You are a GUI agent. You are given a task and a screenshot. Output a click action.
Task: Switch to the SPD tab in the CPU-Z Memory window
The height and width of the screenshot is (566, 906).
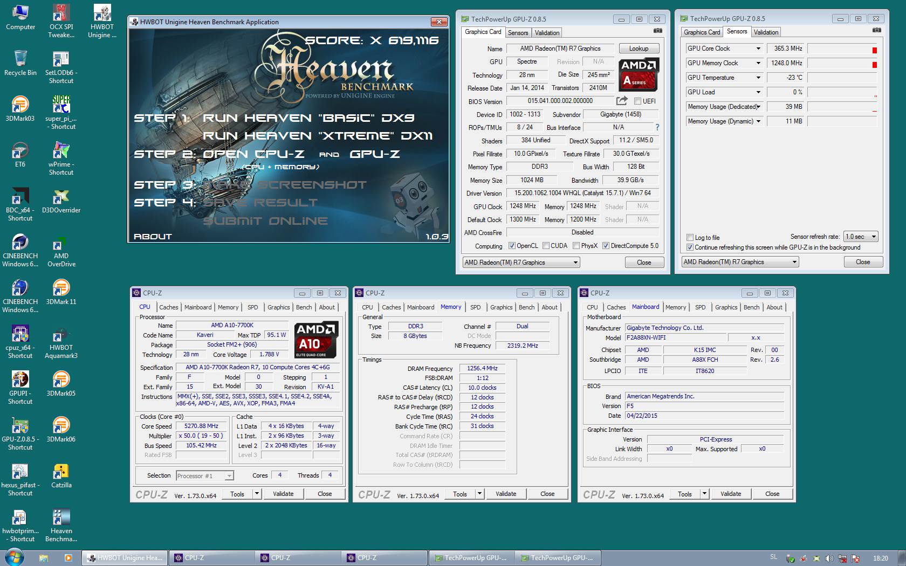coord(475,307)
